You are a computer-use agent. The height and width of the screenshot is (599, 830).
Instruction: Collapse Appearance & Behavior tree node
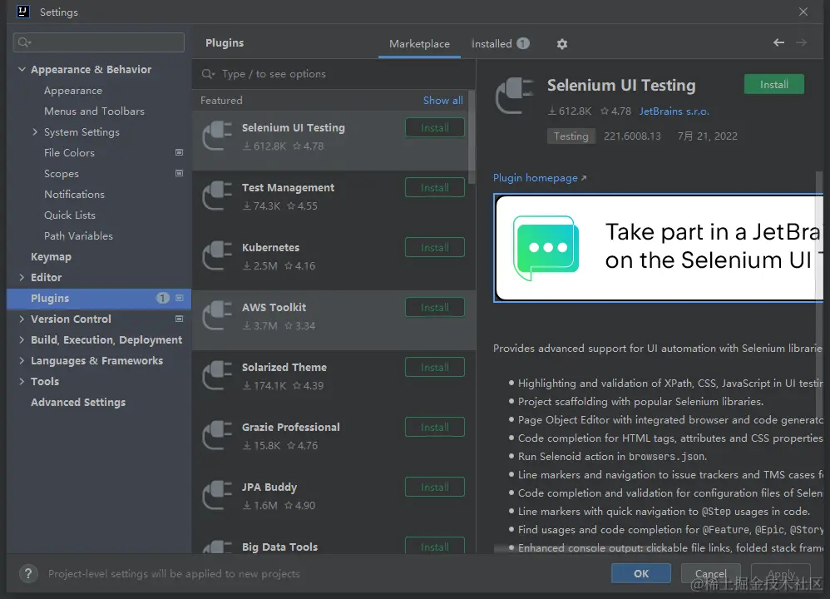point(22,69)
